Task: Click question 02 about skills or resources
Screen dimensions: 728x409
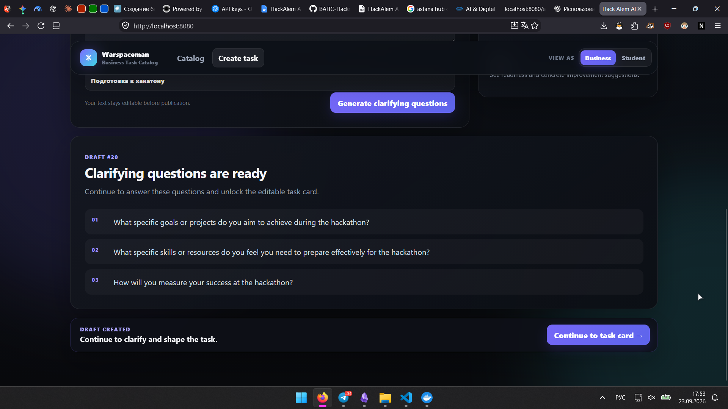Action: [x=364, y=252]
